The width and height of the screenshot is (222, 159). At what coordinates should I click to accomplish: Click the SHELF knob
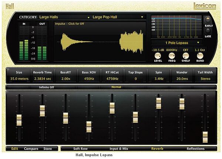coord(186,56)
